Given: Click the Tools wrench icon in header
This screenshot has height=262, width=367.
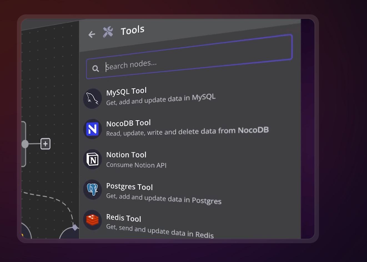Looking at the screenshot, I should tap(108, 32).
